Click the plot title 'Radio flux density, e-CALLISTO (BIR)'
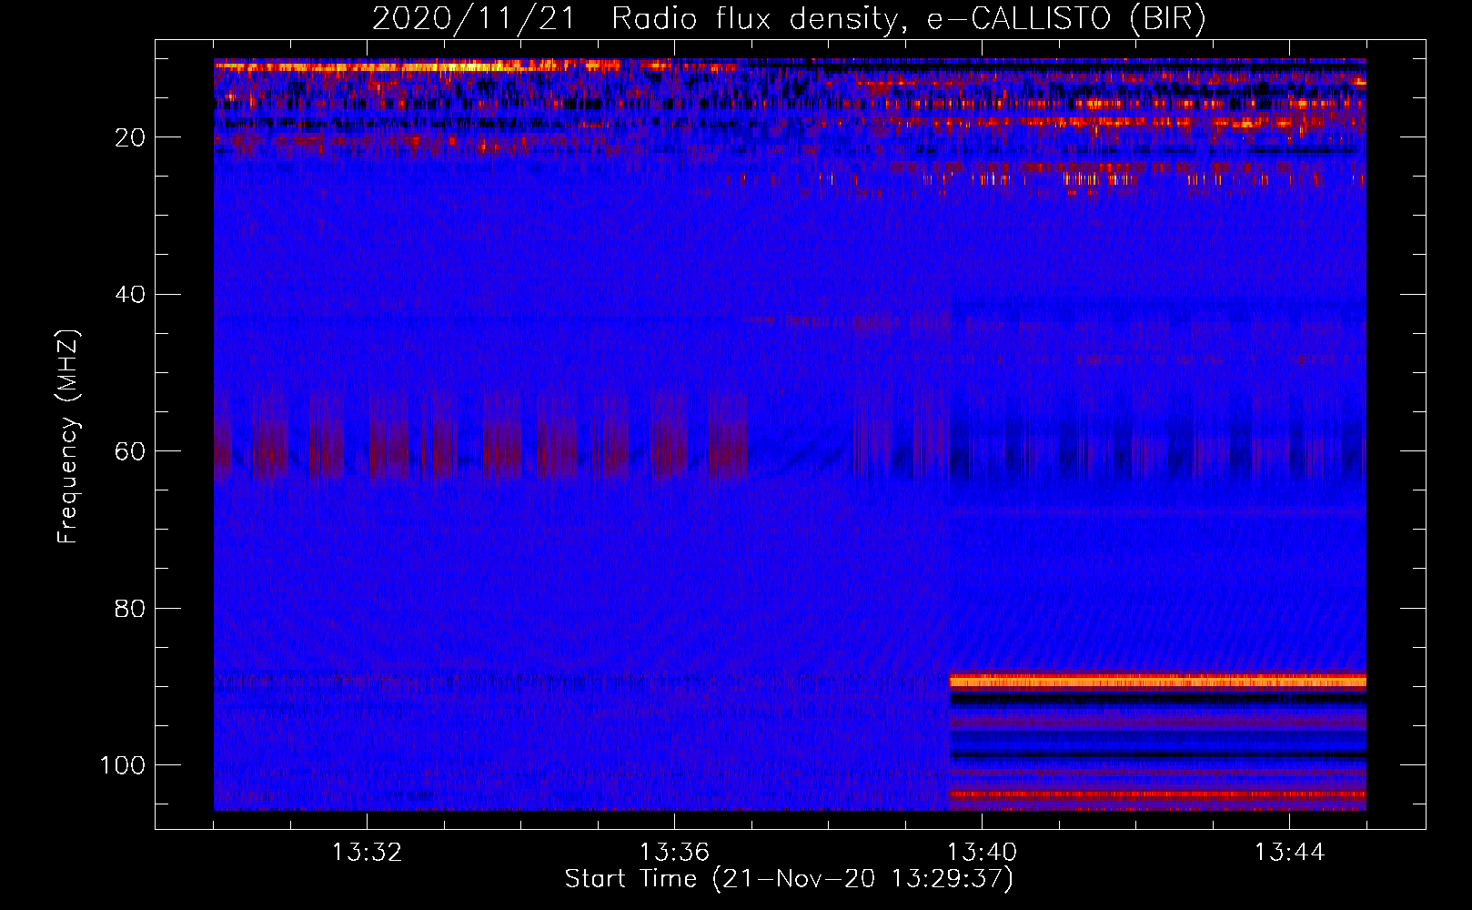The image size is (1472, 910). [909, 19]
